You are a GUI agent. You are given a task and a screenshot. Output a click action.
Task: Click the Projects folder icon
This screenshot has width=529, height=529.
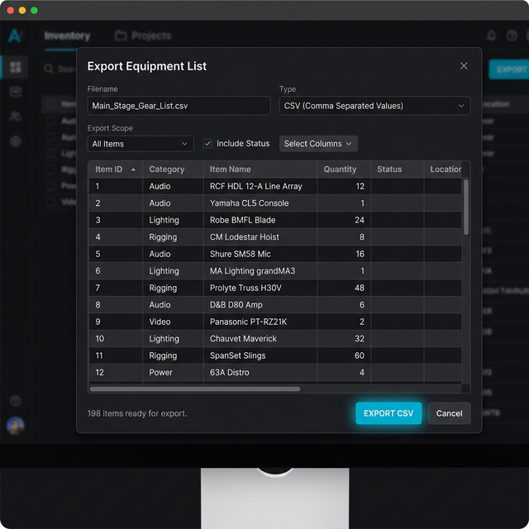click(x=121, y=36)
